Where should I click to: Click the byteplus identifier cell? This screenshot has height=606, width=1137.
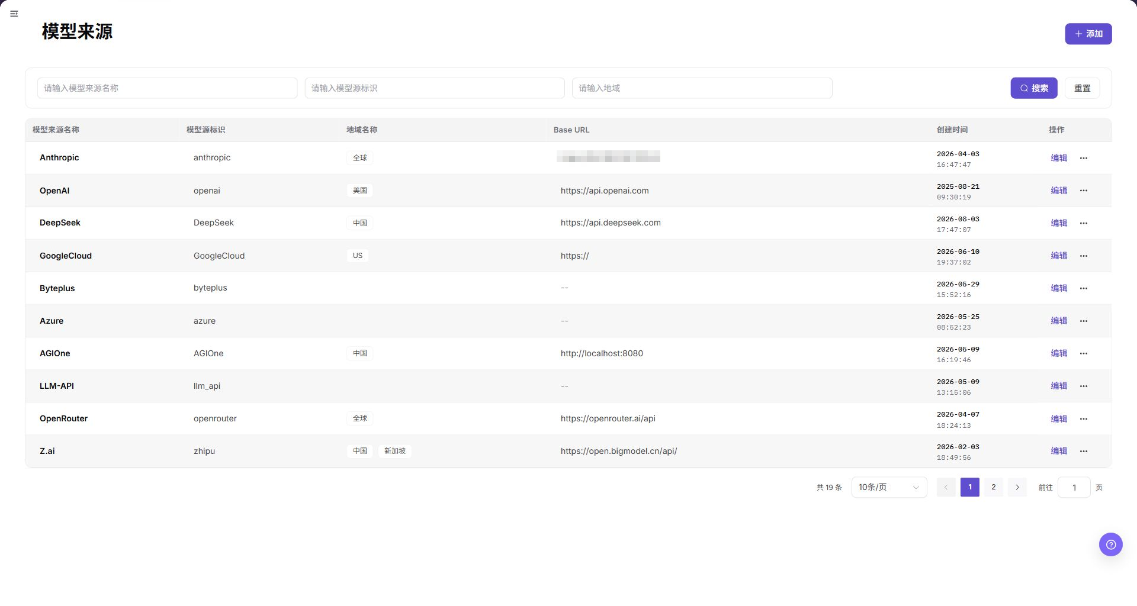tap(210, 288)
